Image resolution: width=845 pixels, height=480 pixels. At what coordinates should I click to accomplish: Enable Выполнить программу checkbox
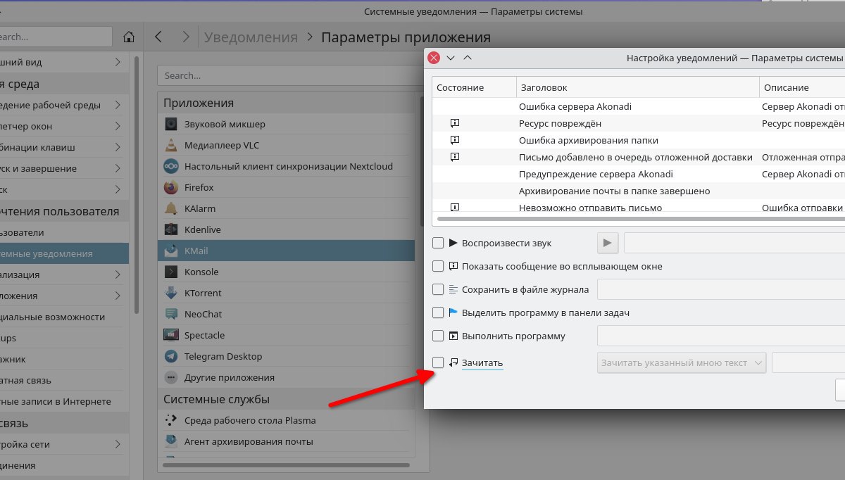pos(438,336)
